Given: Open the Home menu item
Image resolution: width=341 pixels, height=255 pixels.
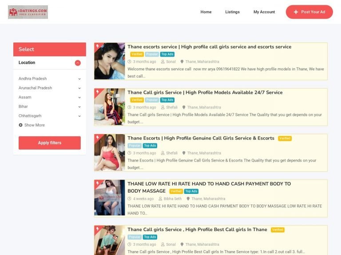Looking at the screenshot, I should tap(206, 12).
